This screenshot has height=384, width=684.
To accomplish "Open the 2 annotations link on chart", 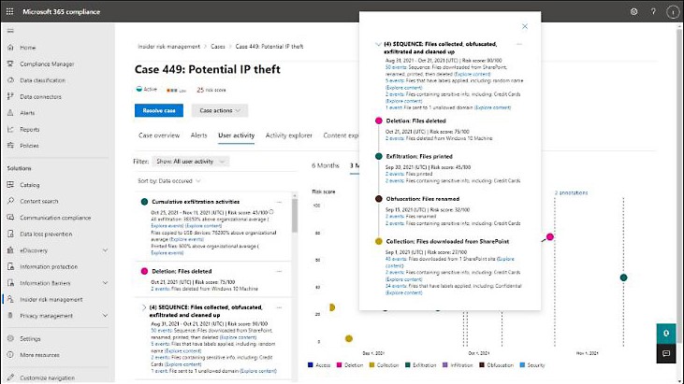I will [x=571, y=192].
